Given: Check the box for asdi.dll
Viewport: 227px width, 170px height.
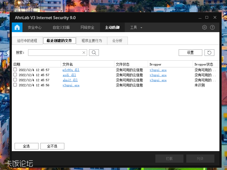Looking at the screenshot, I should coord(15,75).
